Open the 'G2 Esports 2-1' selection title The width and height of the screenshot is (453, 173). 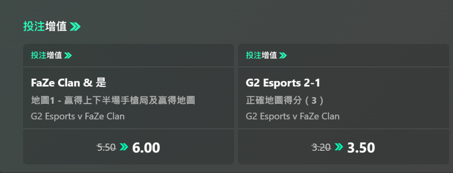pos(283,83)
